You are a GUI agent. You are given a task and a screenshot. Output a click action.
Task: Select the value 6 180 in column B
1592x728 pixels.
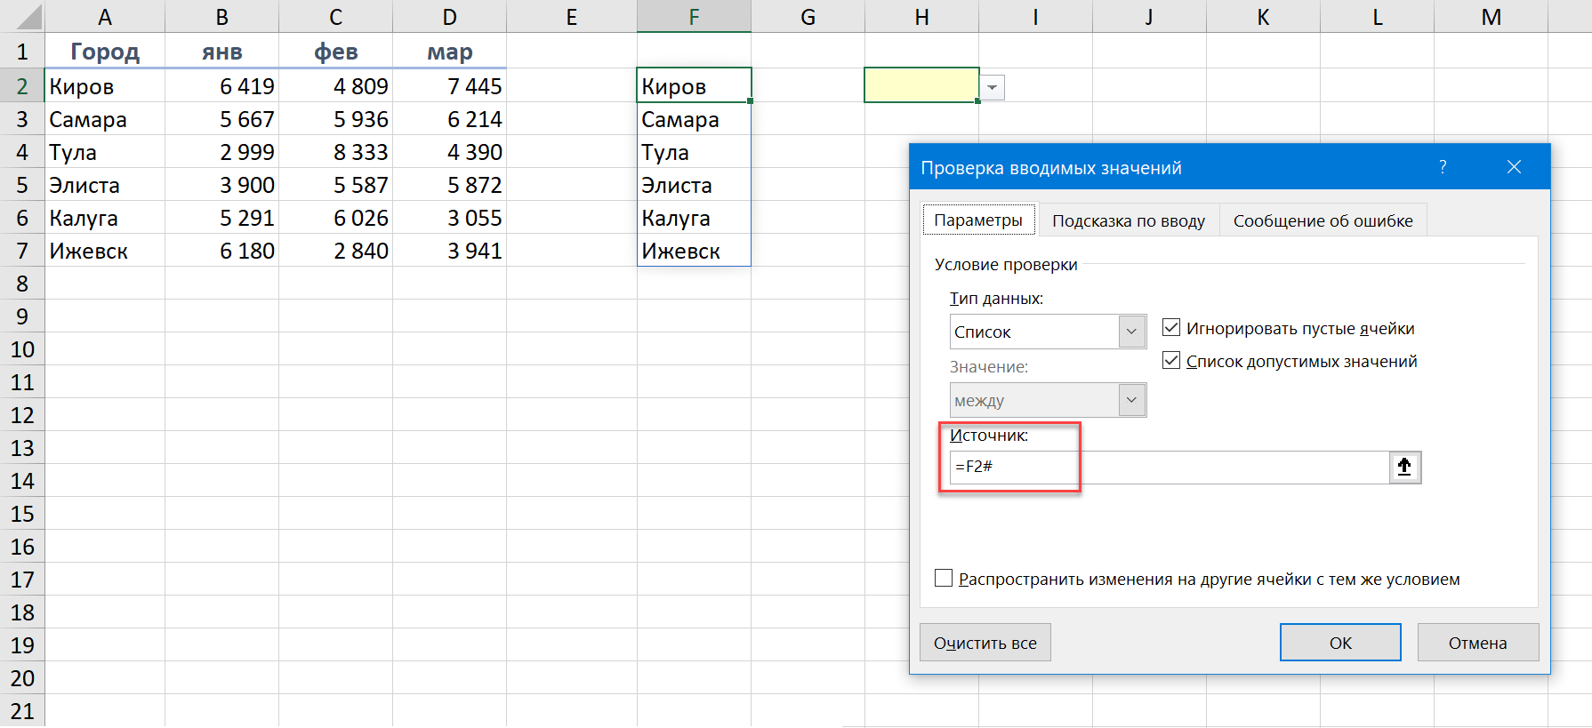click(x=221, y=251)
